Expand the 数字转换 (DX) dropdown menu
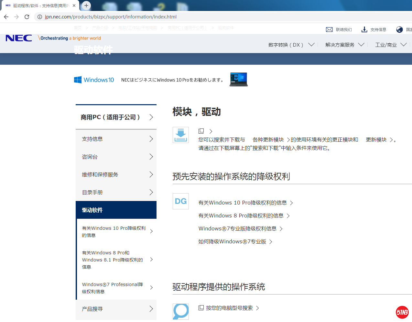The height and width of the screenshot is (322, 412). click(x=291, y=45)
